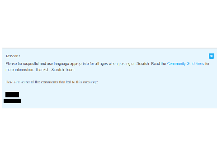
Task: Click the 'Community' word of the blue link
Action: coord(176,63)
